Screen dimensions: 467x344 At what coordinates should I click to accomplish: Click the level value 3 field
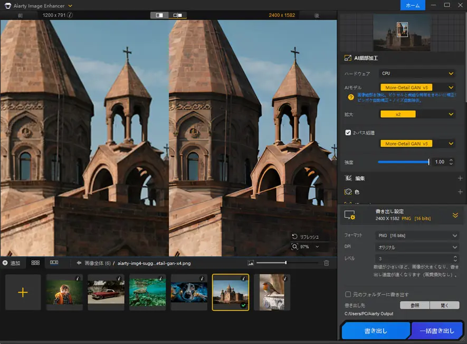coord(413,258)
